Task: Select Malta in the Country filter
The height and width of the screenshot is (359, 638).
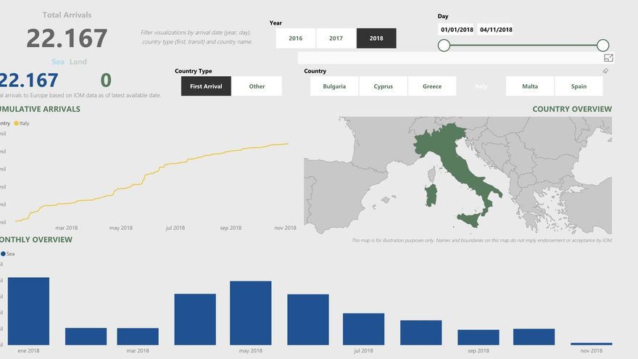Action: 530,86
